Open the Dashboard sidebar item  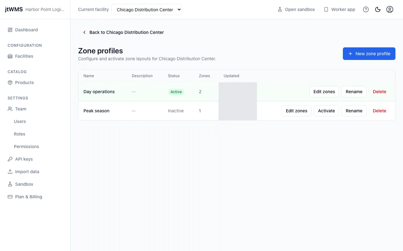pos(35,30)
